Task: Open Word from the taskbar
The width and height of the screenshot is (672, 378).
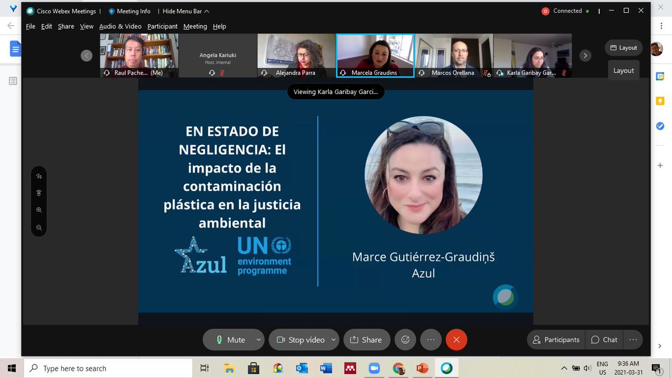Action: (x=326, y=368)
